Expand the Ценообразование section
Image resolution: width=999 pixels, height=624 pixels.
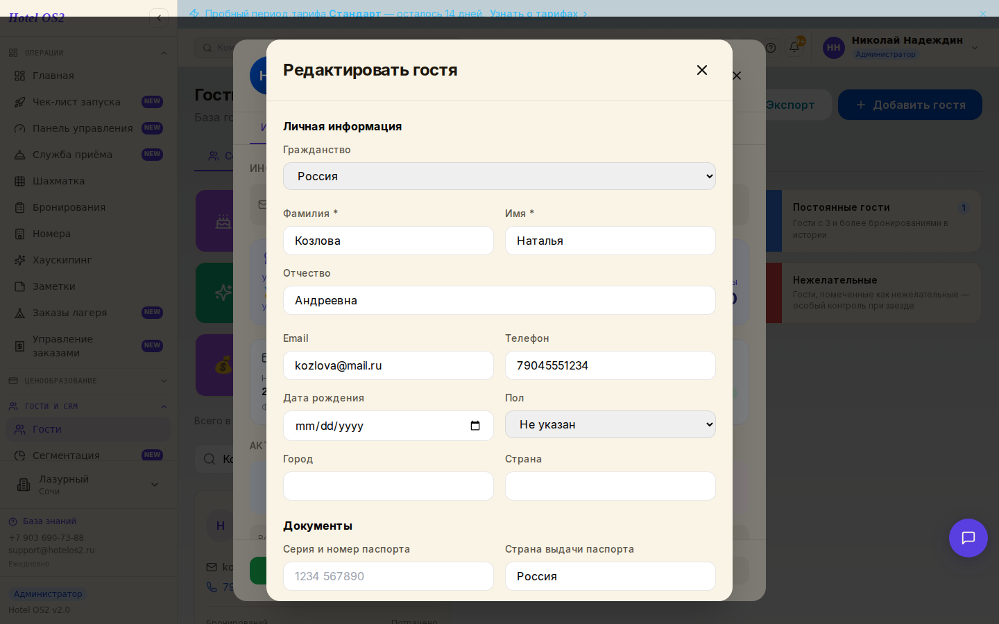tap(88, 381)
